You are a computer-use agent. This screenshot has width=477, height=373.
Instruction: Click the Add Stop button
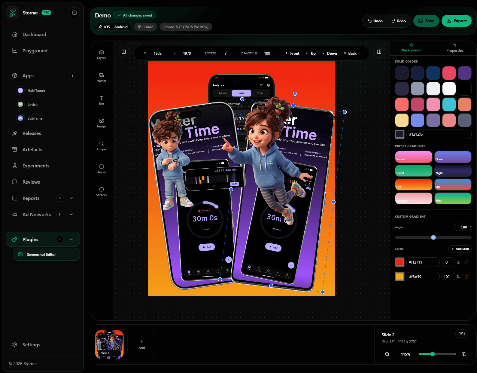click(x=460, y=249)
